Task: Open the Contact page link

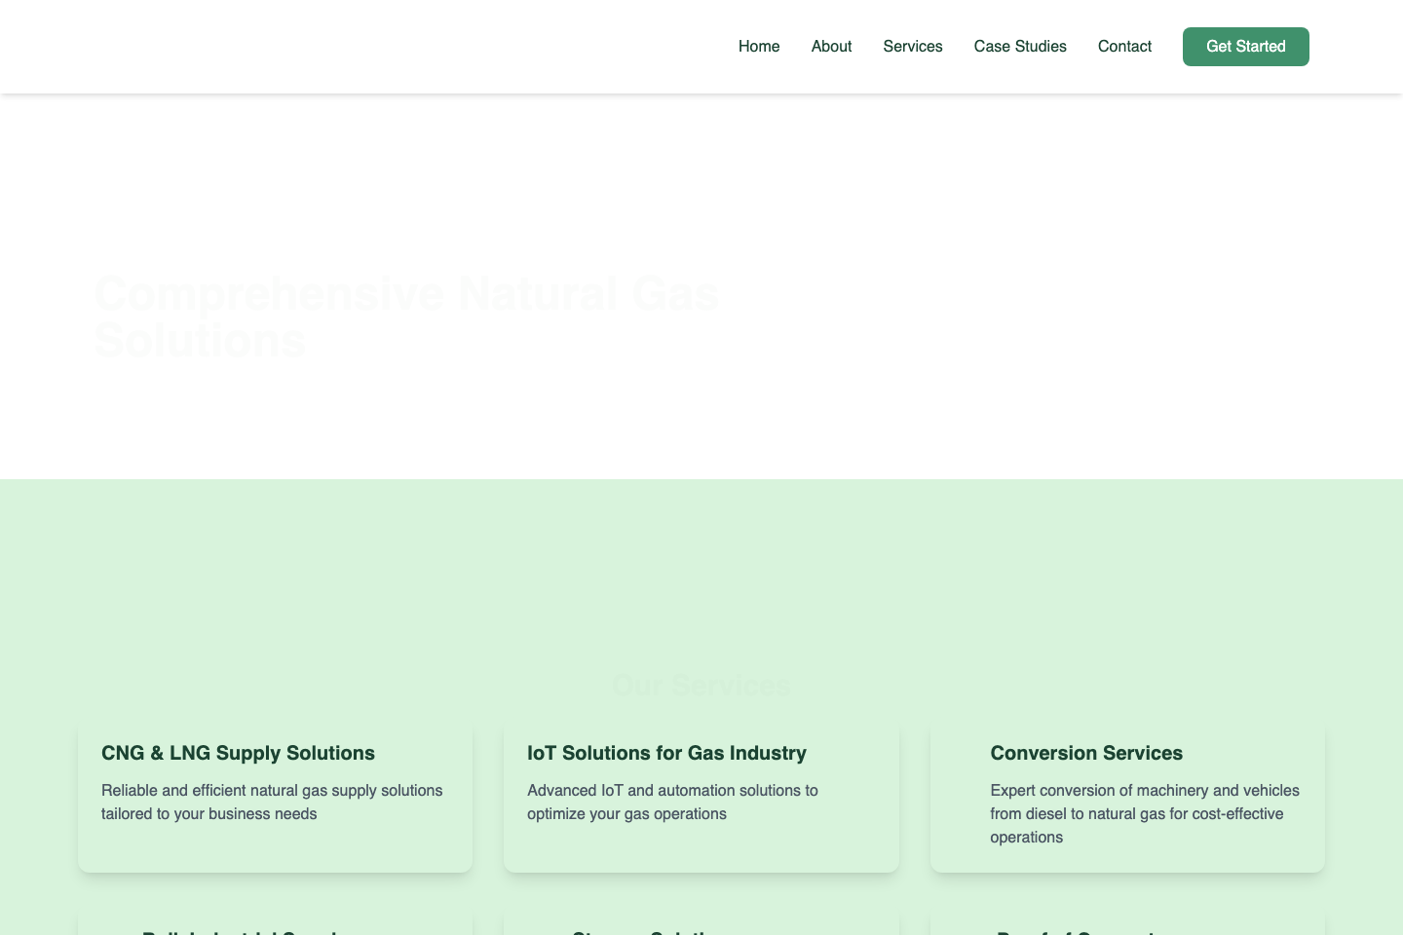Action: click(1124, 47)
